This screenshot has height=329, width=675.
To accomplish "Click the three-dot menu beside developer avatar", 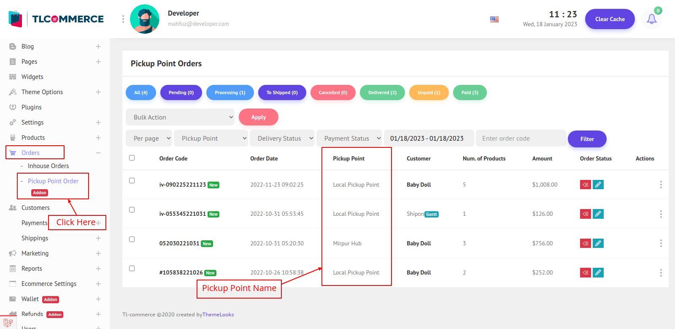I will [x=123, y=19].
